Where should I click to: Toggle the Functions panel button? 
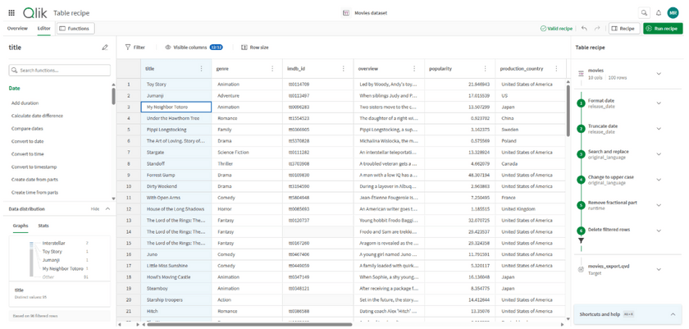pyautogui.click(x=74, y=29)
